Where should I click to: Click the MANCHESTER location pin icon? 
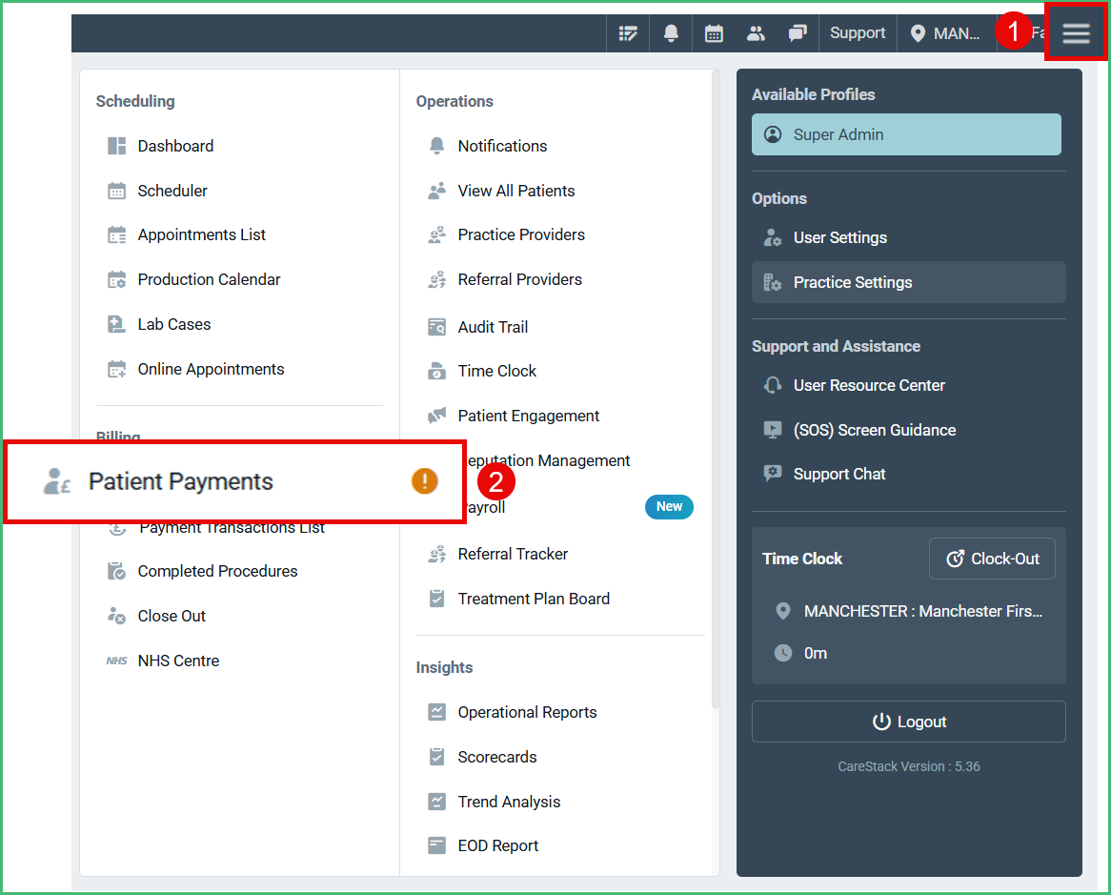pyautogui.click(x=783, y=611)
